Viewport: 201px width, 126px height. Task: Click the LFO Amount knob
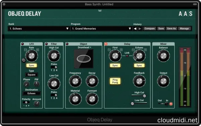[x=37, y=104]
